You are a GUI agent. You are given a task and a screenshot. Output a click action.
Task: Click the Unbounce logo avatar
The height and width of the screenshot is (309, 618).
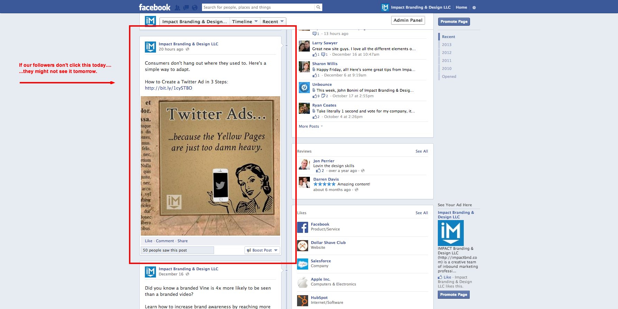(x=304, y=88)
